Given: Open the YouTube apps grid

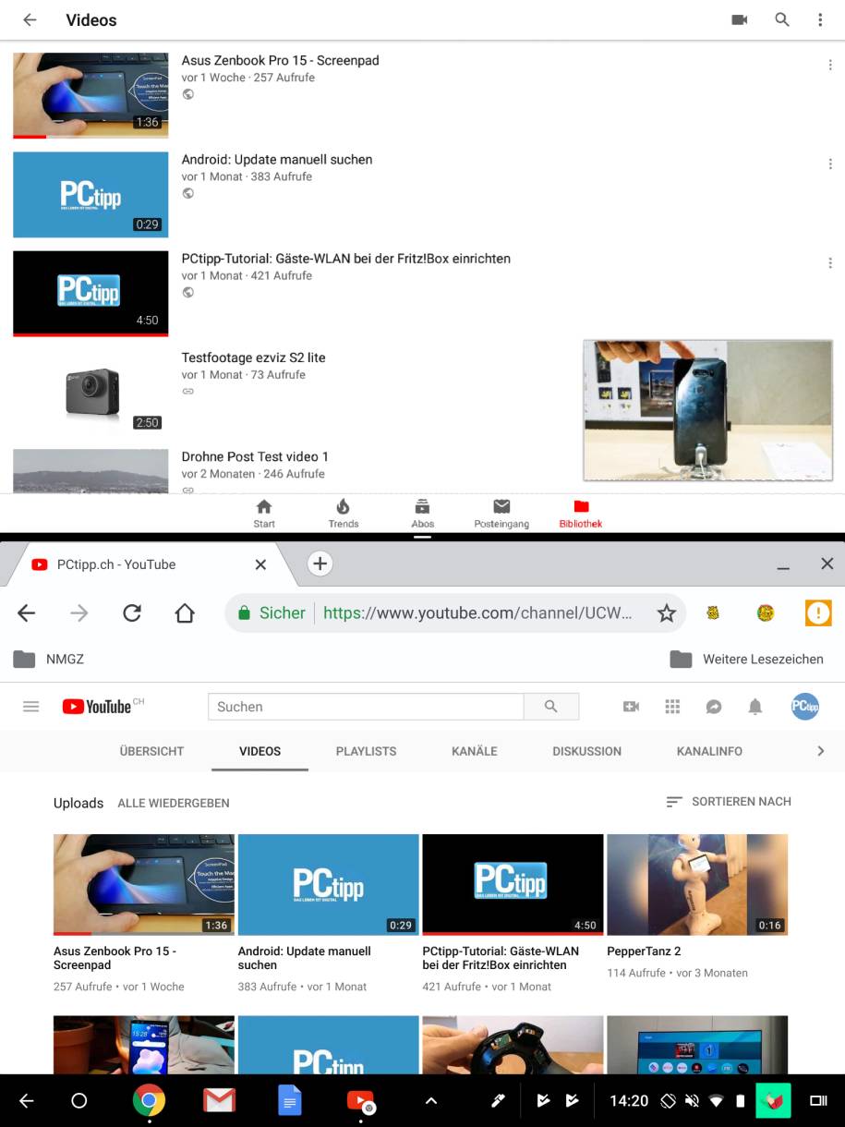Looking at the screenshot, I should click(672, 707).
